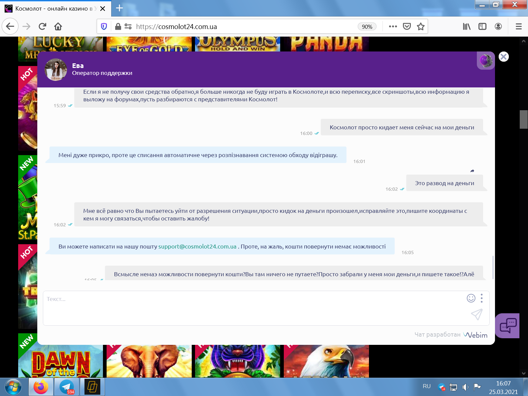Click operator Ева's profile photo
The height and width of the screenshot is (396, 528).
pyautogui.click(x=56, y=70)
